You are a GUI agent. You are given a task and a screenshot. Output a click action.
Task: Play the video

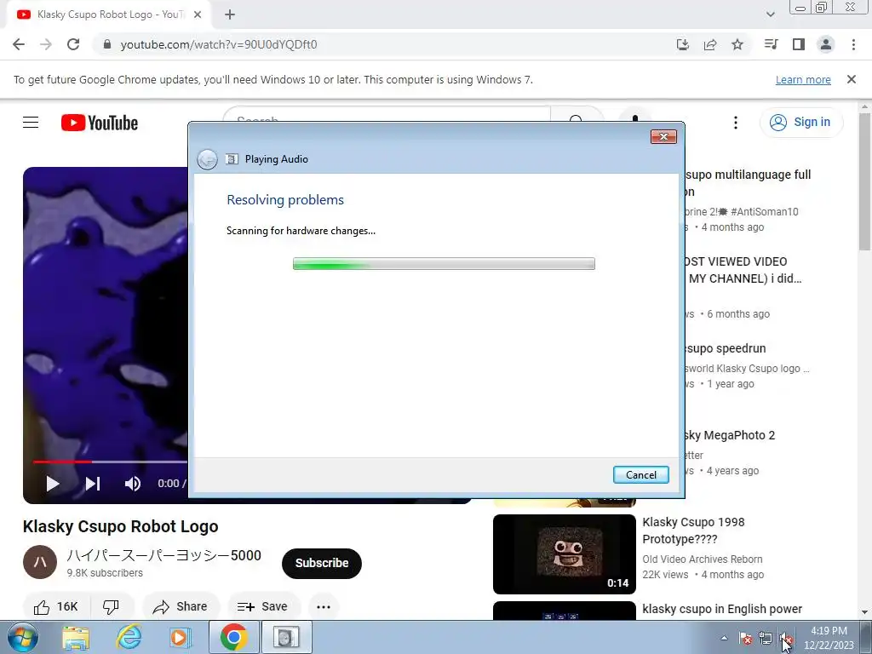pyautogui.click(x=53, y=484)
